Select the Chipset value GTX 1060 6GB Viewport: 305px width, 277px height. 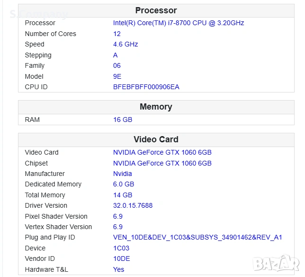pyautogui.click(x=162, y=163)
